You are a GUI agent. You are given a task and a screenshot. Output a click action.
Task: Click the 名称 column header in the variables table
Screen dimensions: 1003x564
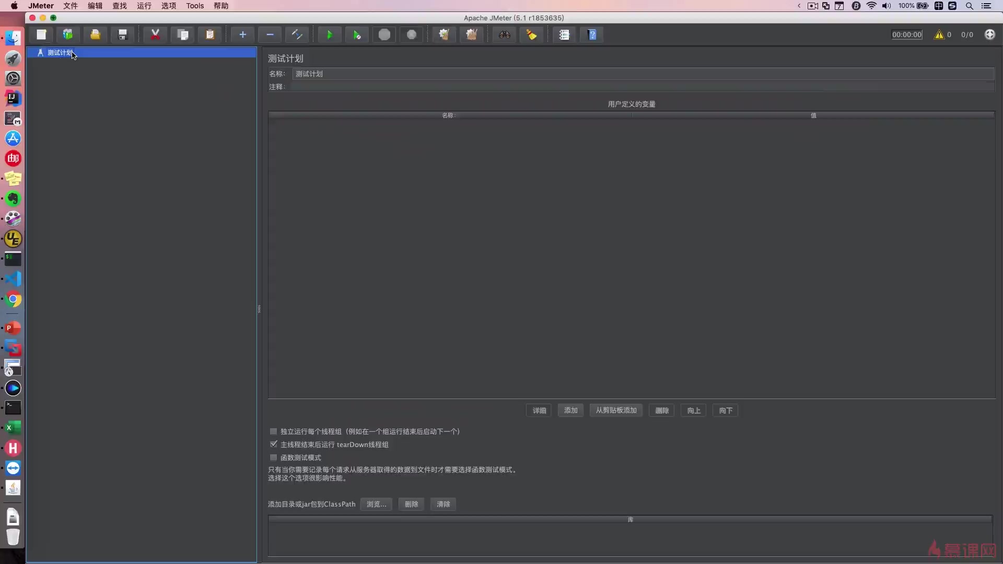coord(449,115)
